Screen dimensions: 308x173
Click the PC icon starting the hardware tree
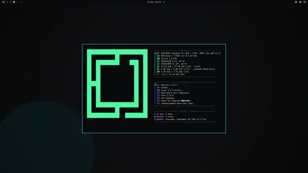[x=155, y=53]
